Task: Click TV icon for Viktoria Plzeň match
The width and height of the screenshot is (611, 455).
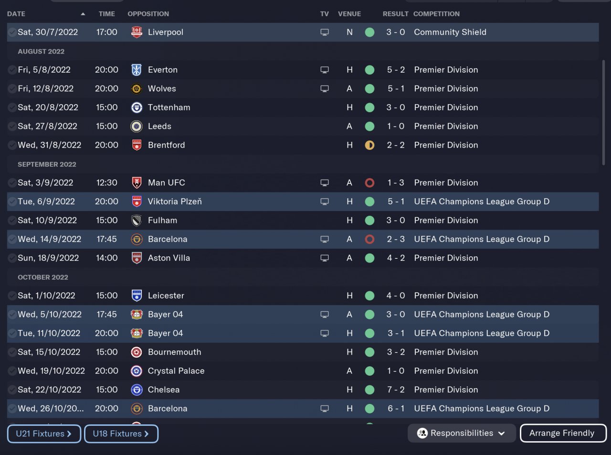Action: (x=325, y=201)
